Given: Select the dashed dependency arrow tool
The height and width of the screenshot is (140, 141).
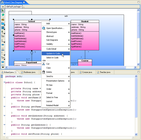Looking at the screenshot, I should pyautogui.click(x=3, y=53).
